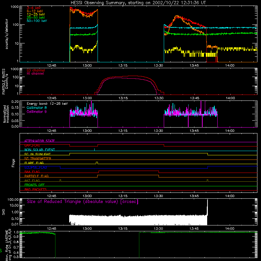Click the AA7_FLAG label

32,180
